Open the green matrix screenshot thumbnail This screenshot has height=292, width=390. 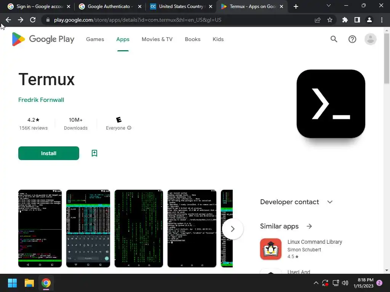coord(139,229)
